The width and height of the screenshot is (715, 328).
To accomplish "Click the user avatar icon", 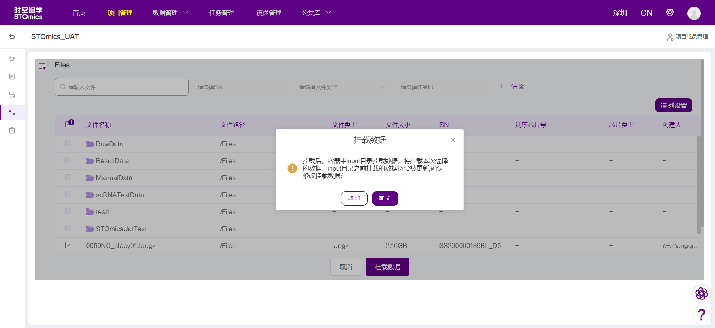I will [x=694, y=13].
